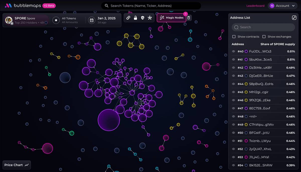
Task: Hide address #45 Mh12gi...cgir with eye icon
Action: (234, 92)
